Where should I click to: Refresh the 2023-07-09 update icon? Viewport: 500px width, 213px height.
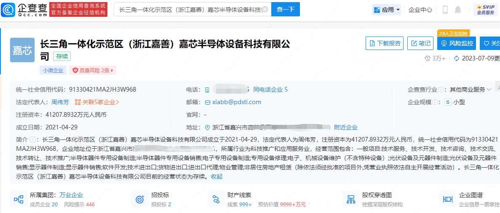(x=456, y=58)
